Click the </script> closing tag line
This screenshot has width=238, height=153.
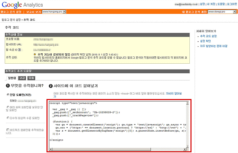(56, 140)
